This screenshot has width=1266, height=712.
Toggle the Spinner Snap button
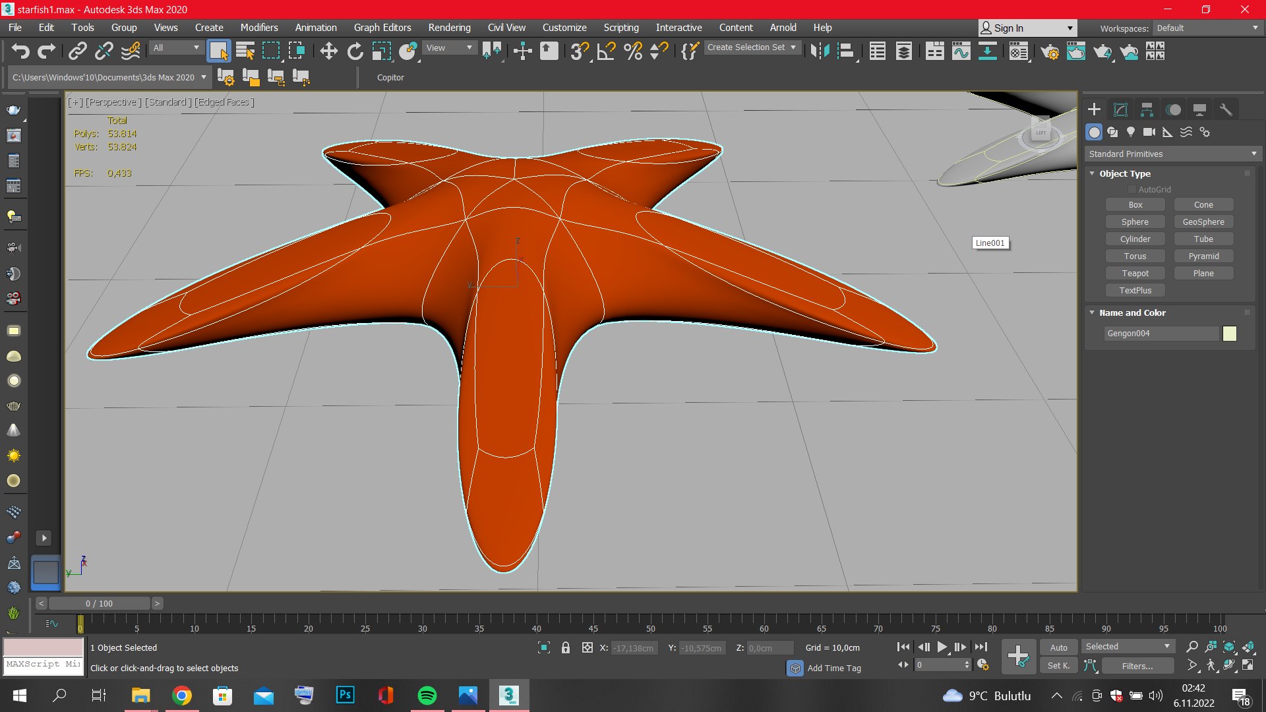click(659, 51)
